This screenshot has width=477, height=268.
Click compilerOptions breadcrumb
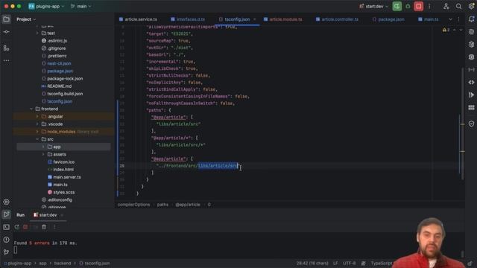pos(133,205)
